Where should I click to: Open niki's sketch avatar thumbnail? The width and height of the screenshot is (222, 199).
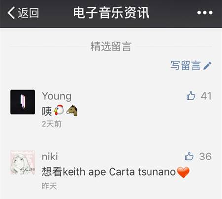tap(23, 162)
